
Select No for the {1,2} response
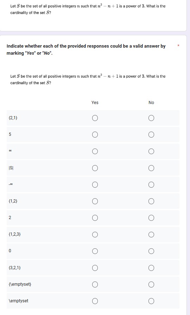(x=151, y=201)
